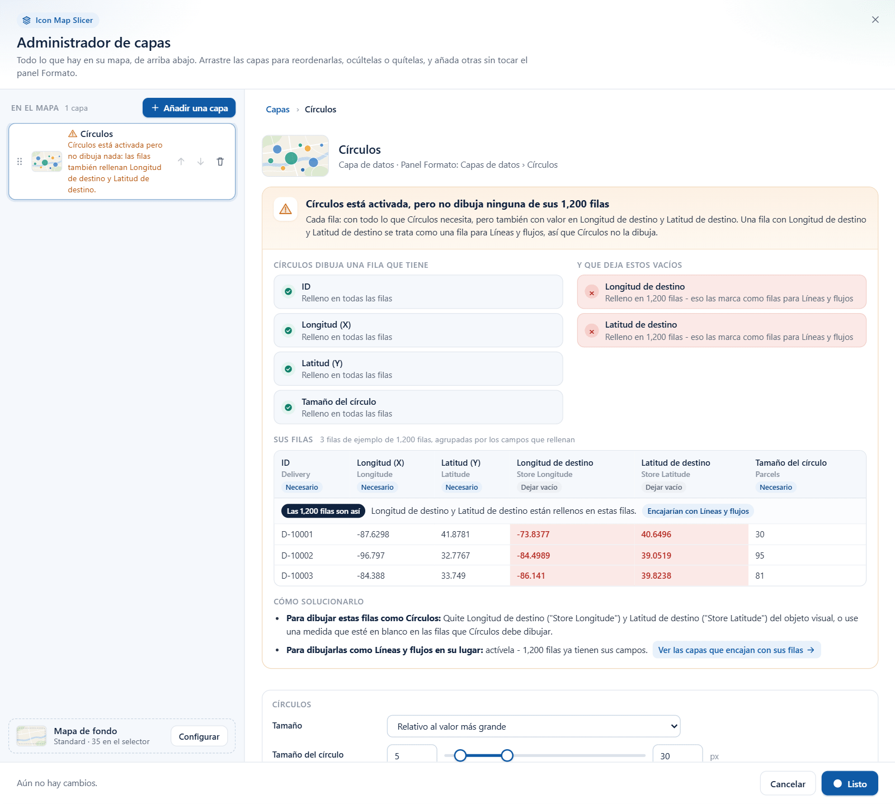Grab the Círculos layer drag handle

click(20, 162)
